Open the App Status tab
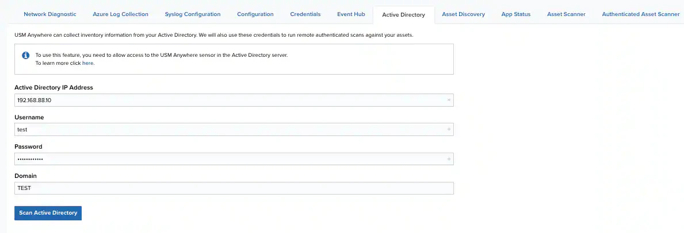The height and width of the screenshot is (233, 684). point(515,14)
